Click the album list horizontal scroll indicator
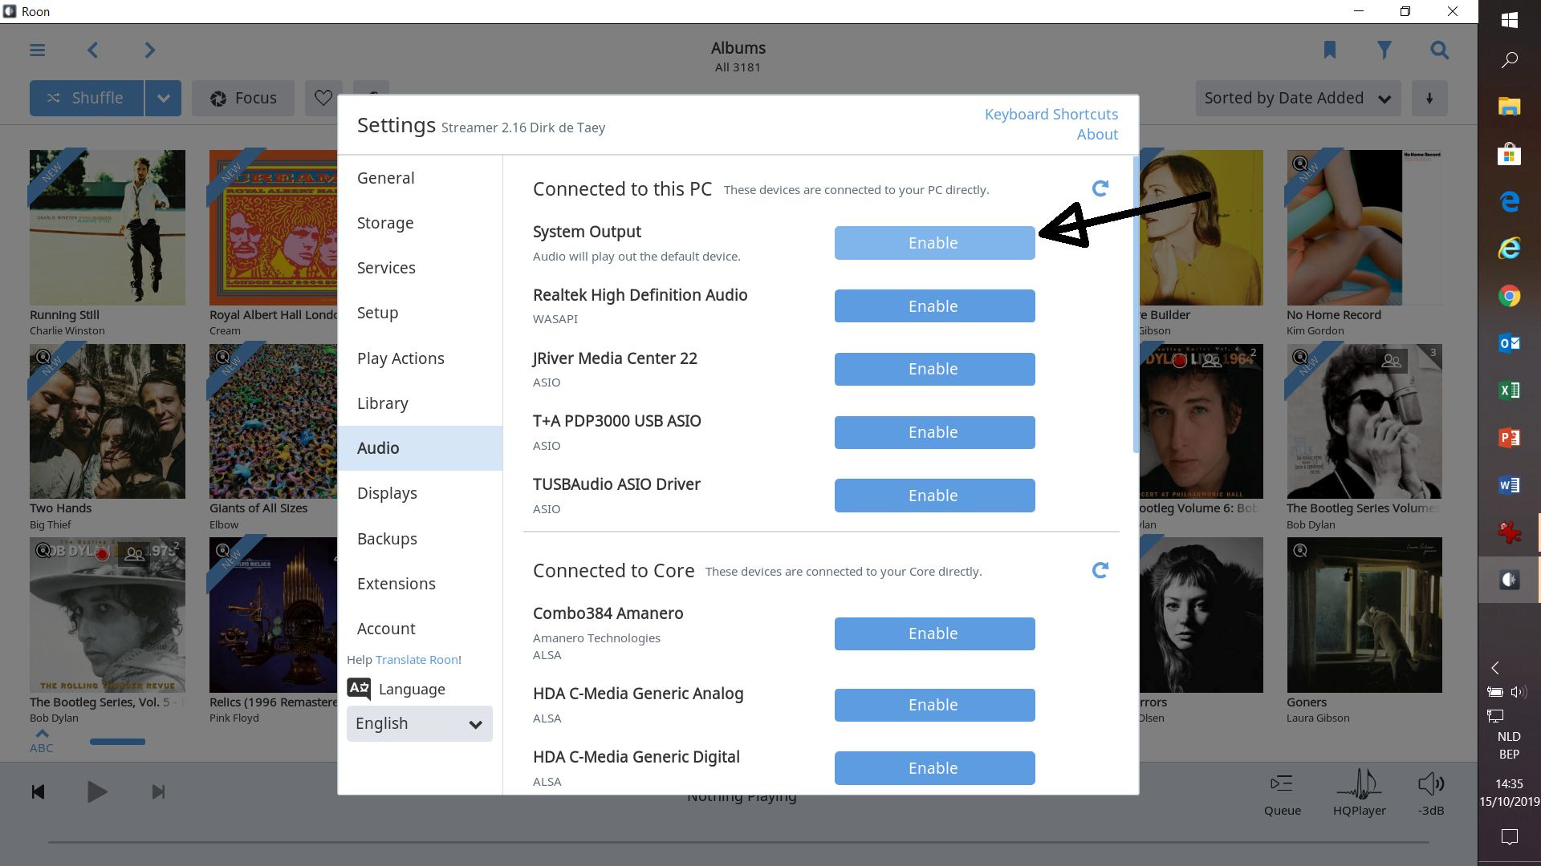The image size is (1541, 866). [117, 742]
